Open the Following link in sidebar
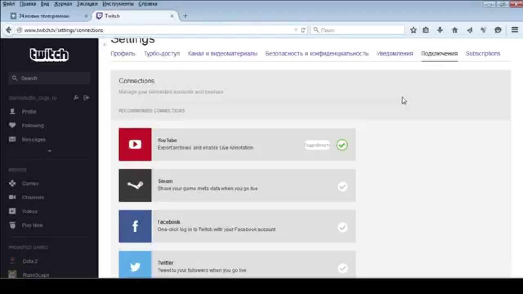This screenshot has height=294, width=523. click(33, 126)
